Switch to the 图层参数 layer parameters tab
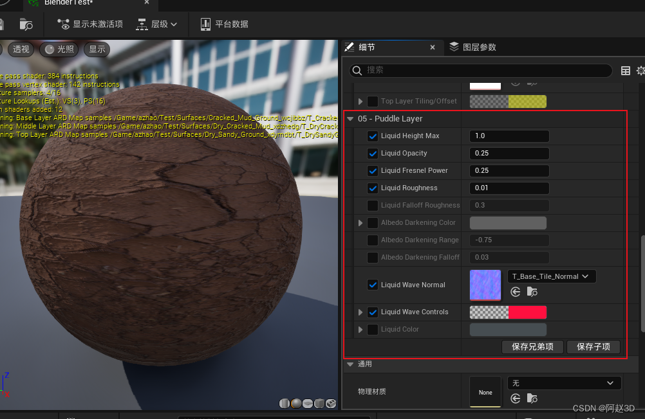Screen dimensions: 645x419 472,48
